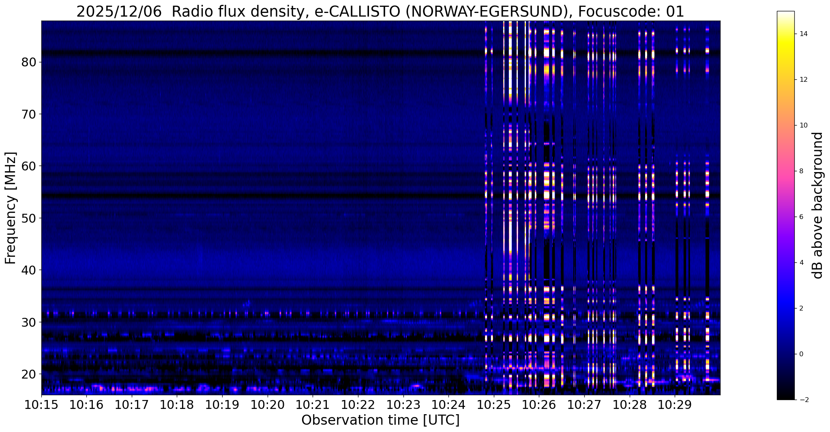Click the colorbar tick label 10
Image resolution: width=830 pixels, height=432 pixels.
(x=803, y=126)
